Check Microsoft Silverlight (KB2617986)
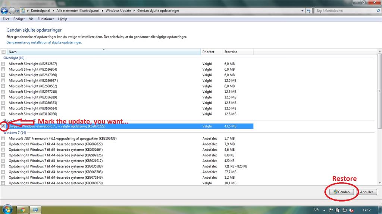 pos(3,75)
